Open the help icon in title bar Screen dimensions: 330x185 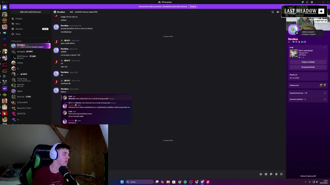tap(312, 2)
